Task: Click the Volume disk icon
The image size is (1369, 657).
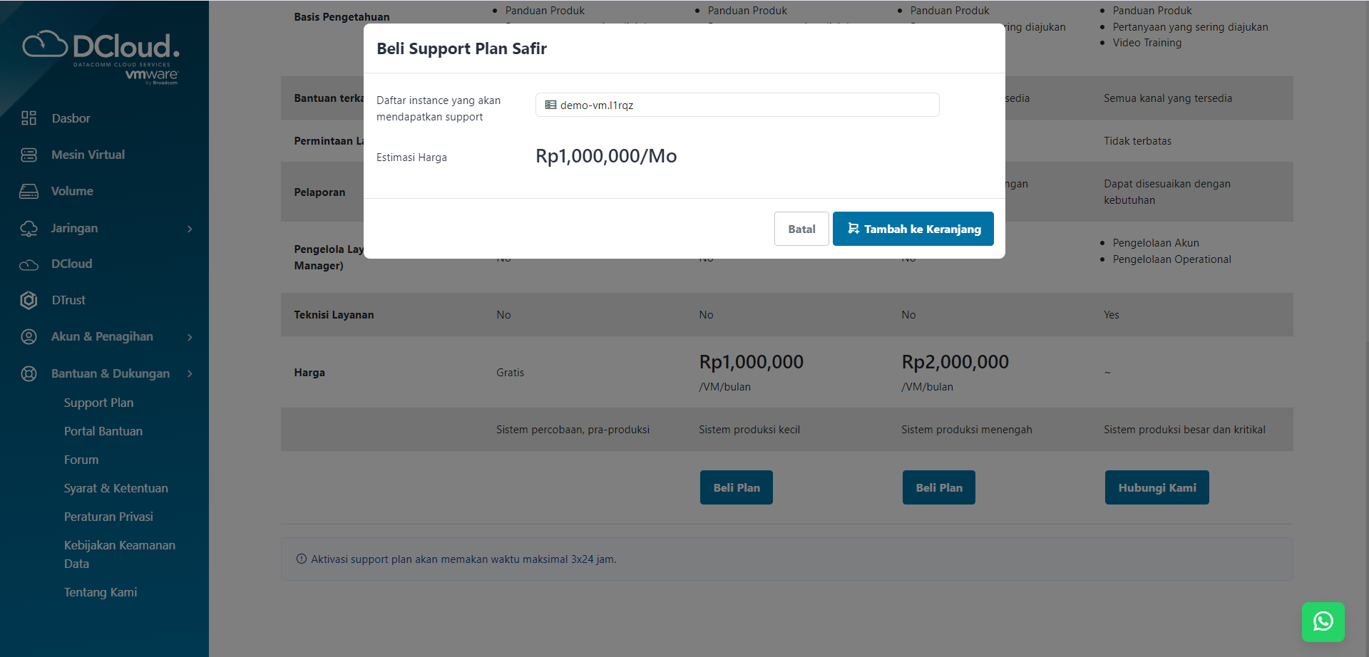Action: pyautogui.click(x=29, y=191)
